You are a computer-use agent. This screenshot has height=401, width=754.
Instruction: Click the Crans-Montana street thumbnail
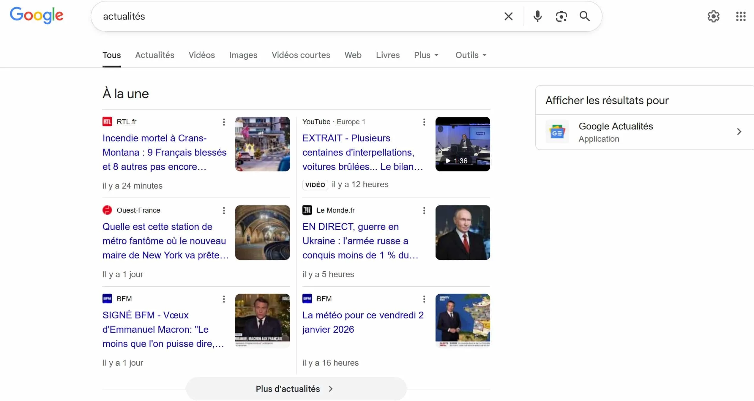click(263, 144)
